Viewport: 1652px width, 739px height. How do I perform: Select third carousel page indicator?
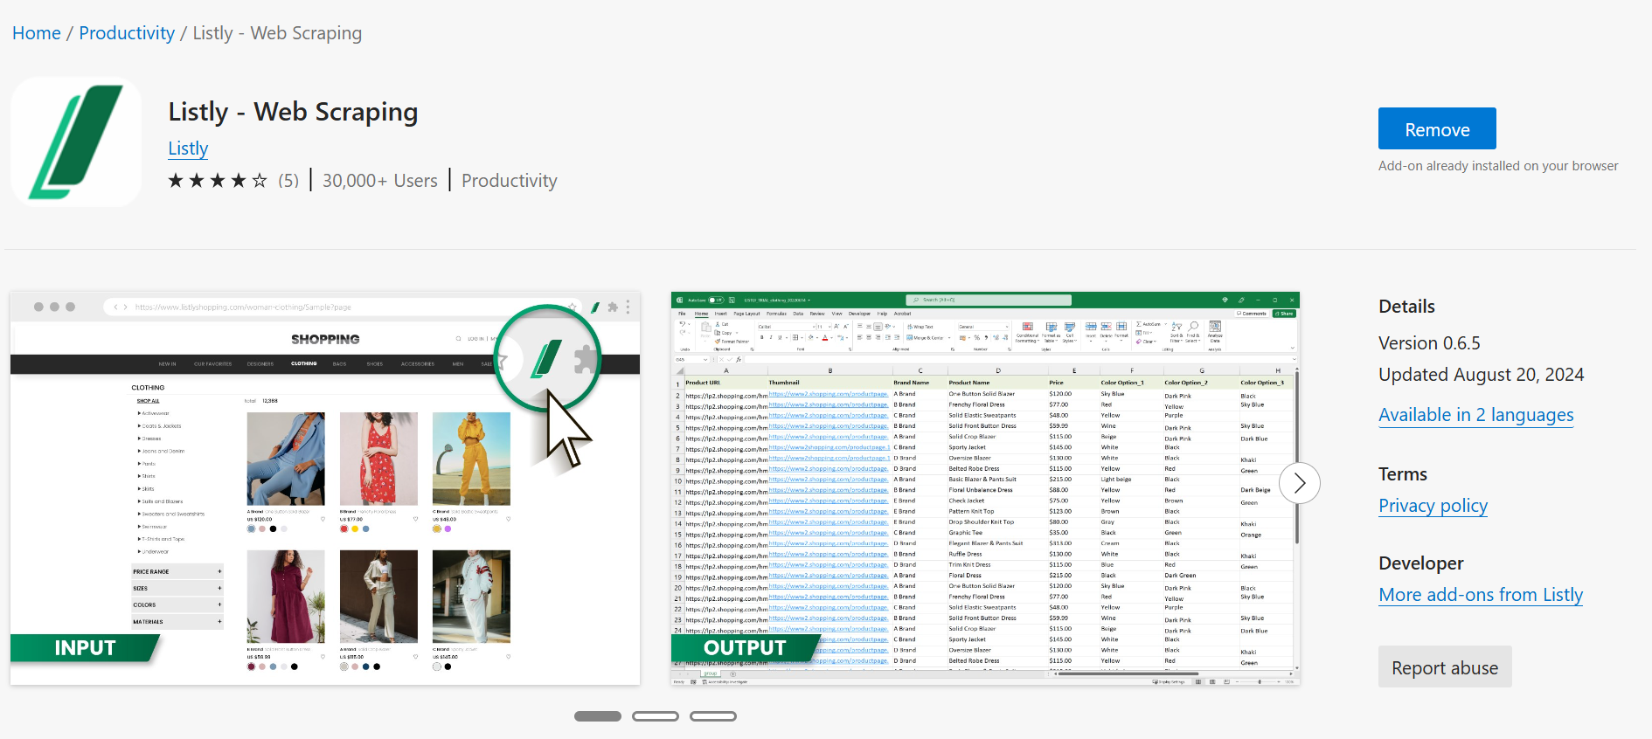(x=713, y=716)
